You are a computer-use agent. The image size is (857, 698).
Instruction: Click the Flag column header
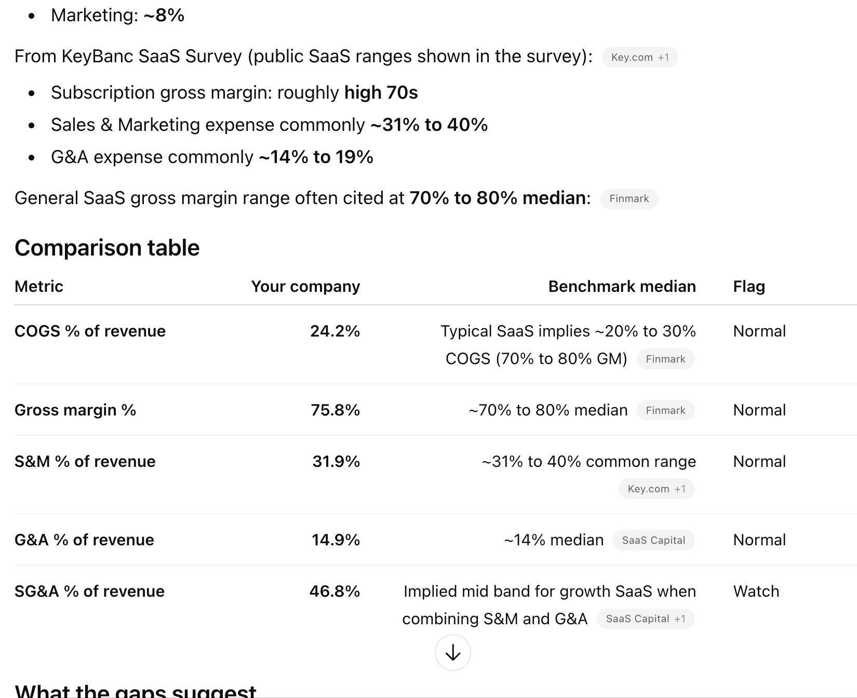749,286
